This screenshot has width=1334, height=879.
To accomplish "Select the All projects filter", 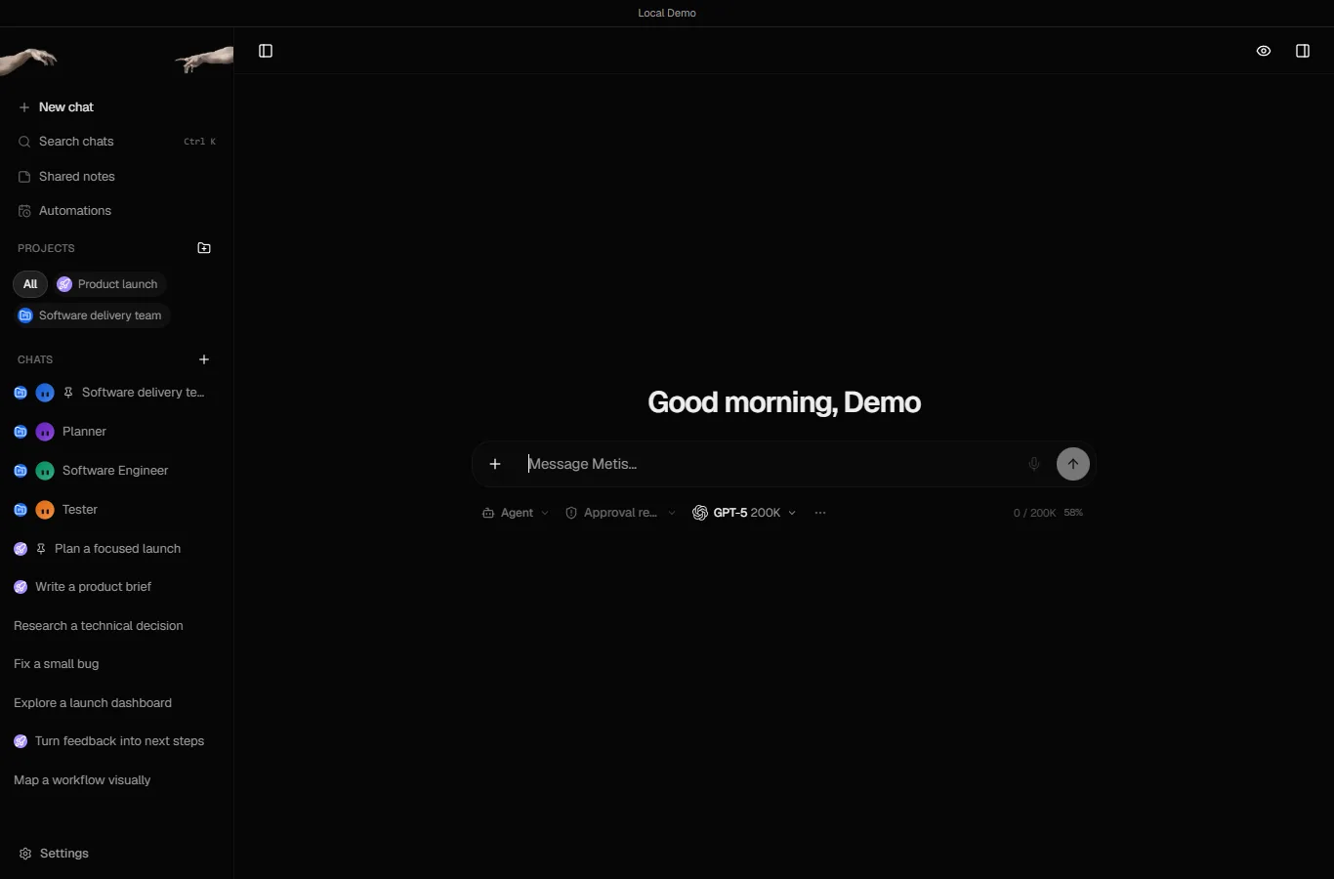I will click(30, 284).
